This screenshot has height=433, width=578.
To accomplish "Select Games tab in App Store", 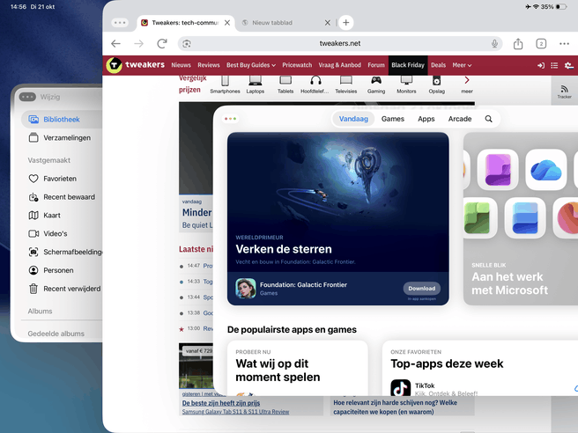I will click(393, 119).
